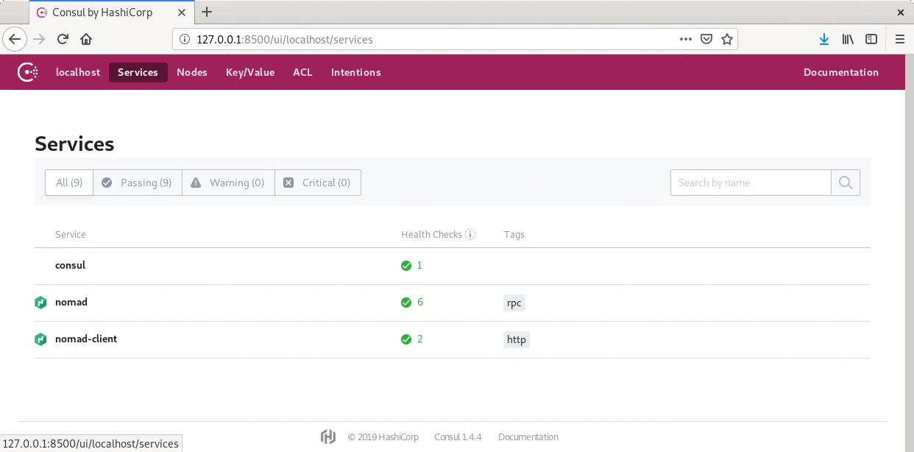This screenshot has height=452, width=914.
Task: Click the search magnifier button
Action: [845, 183]
